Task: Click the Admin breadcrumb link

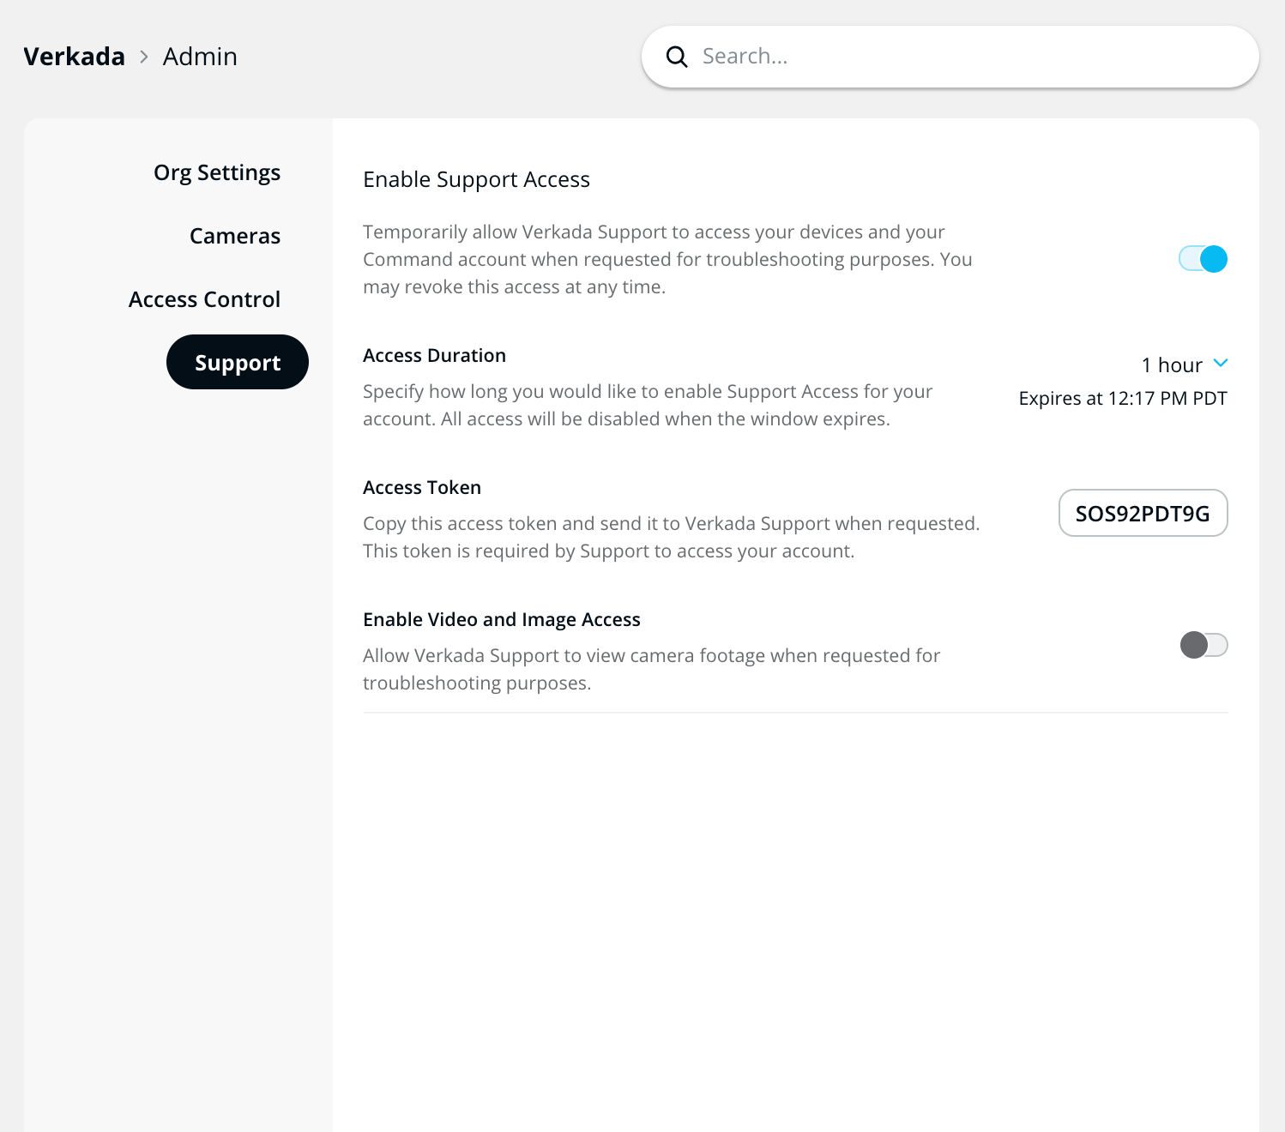Action: (200, 56)
